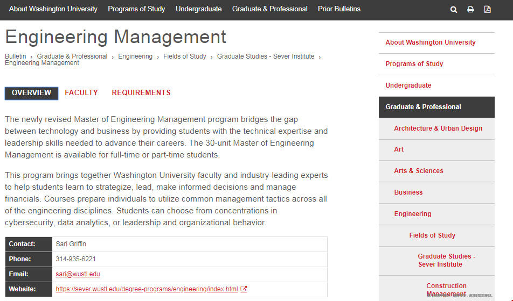Open Art sidebar link
513x301 pixels.
coord(399,149)
